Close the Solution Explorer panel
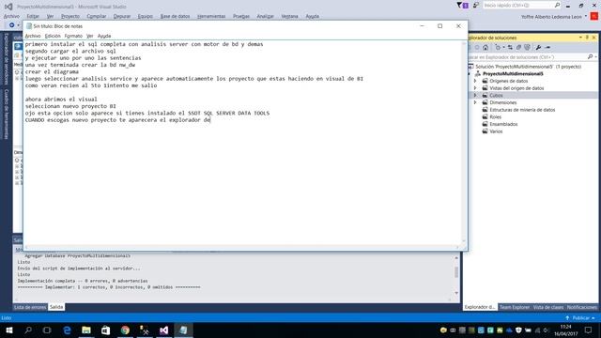 pos(594,38)
